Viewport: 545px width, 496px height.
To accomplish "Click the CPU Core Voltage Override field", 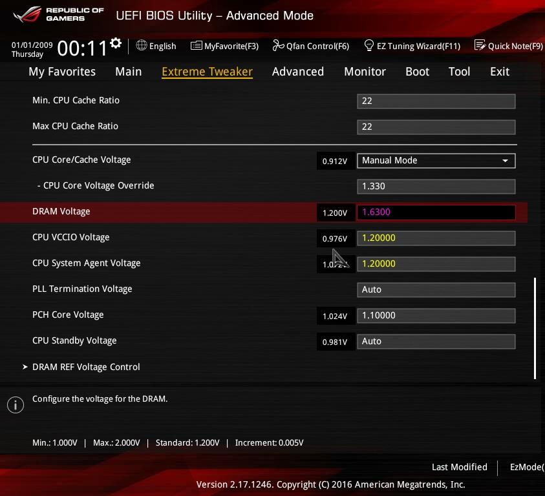I will pyautogui.click(x=436, y=186).
